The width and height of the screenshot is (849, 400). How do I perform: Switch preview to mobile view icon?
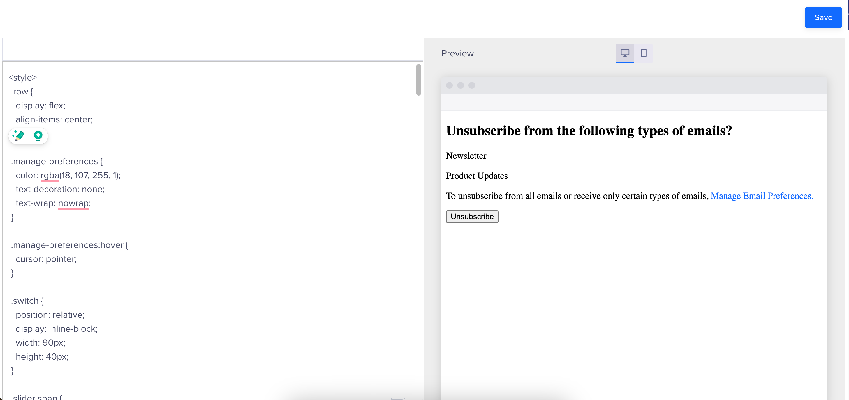(x=643, y=53)
